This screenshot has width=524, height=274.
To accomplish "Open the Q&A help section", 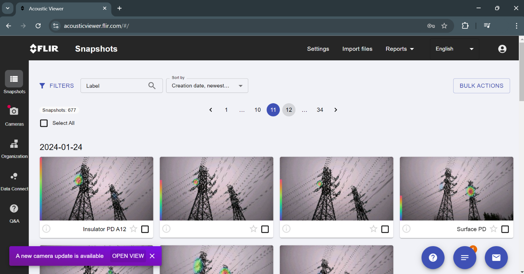I will 14,213.
